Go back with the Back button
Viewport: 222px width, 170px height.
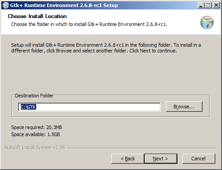128,159
